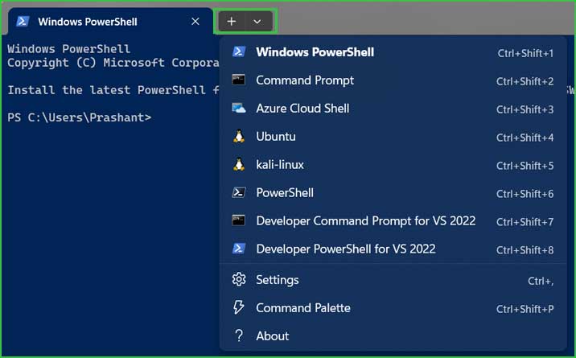Toggle the new tab dropdown chevron

pos(257,21)
